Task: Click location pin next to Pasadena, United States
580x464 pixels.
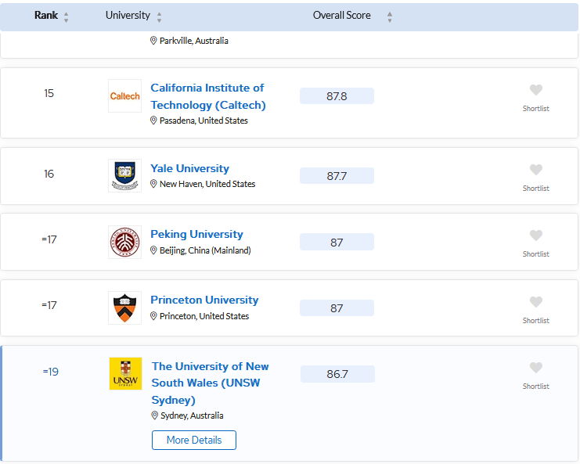Action: [x=154, y=120]
